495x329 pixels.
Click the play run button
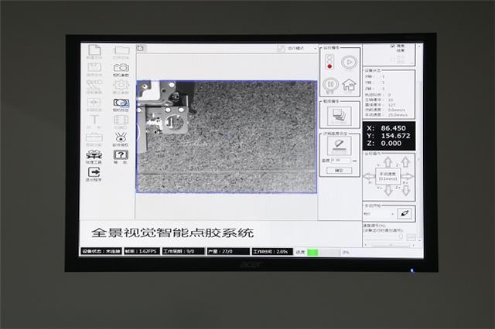pos(349,61)
